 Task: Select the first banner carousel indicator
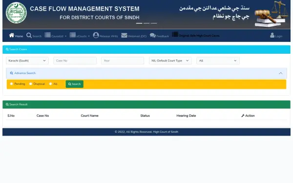pos(139,23)
